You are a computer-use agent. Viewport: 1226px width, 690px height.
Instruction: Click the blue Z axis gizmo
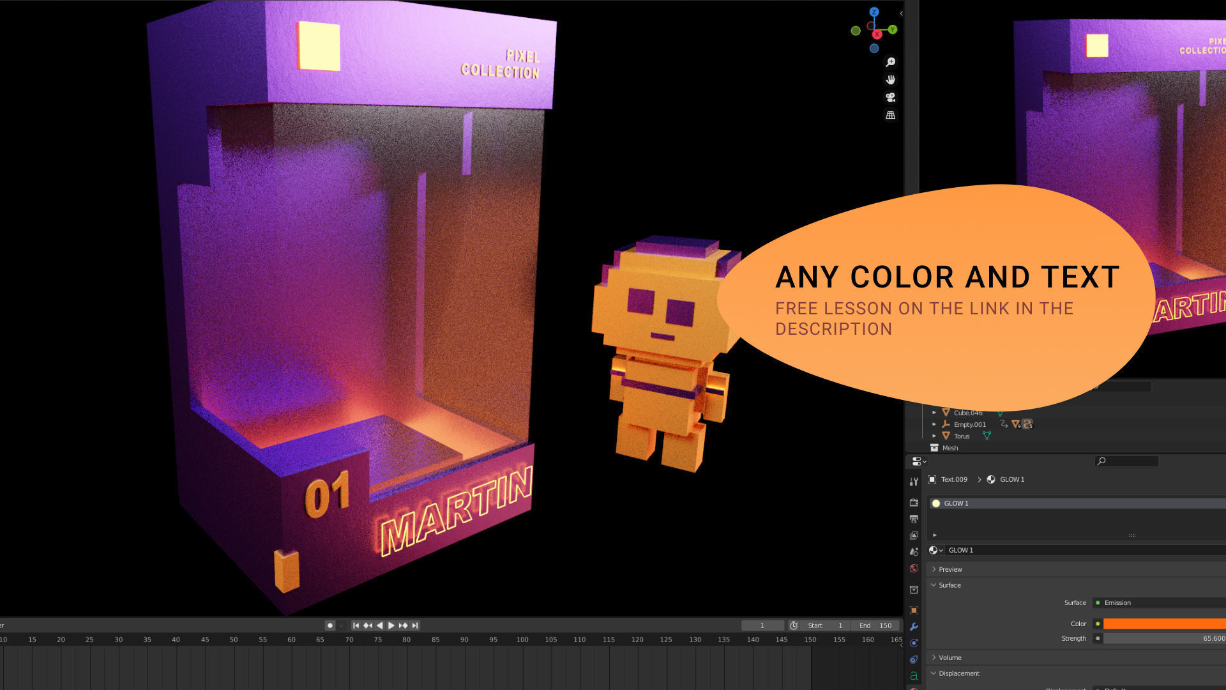point(874,12)
